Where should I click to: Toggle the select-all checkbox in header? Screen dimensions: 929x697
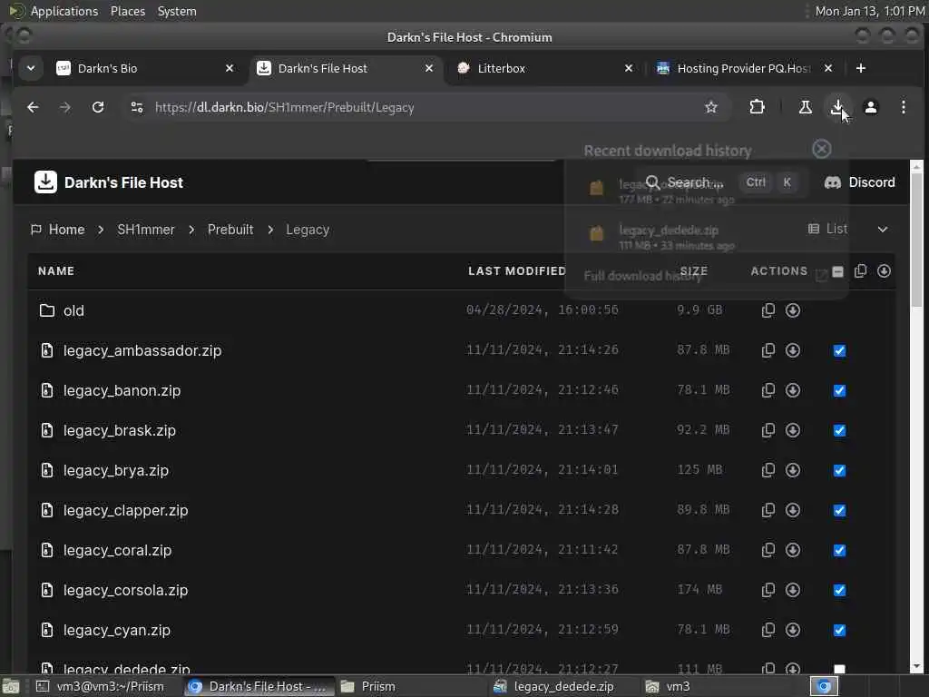(x=837, y=271)
